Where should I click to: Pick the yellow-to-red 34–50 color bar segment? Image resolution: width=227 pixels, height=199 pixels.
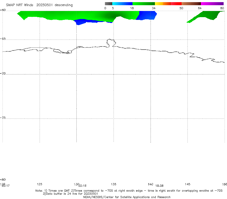(x=168, y=4)
